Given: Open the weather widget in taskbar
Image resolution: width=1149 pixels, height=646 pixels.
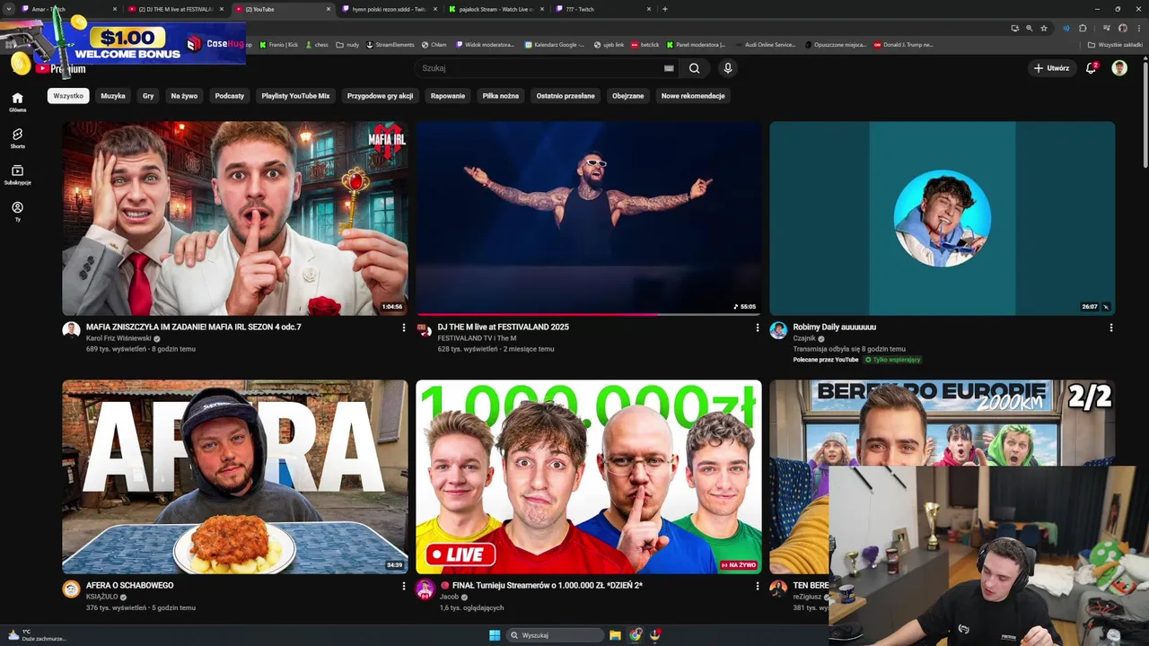Looking at the screenshot, I should click(x=36, y=635).
